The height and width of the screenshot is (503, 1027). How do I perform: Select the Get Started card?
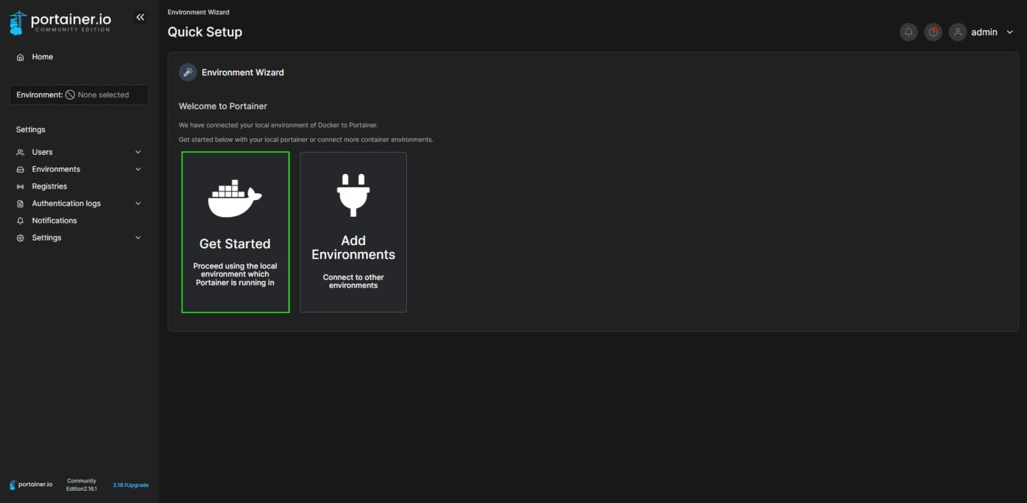click(x=236, y=232)
